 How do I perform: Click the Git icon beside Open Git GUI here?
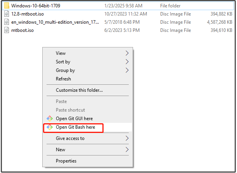50,119
